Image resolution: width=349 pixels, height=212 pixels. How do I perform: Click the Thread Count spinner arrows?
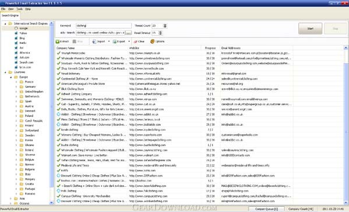[x=165, y=26]
